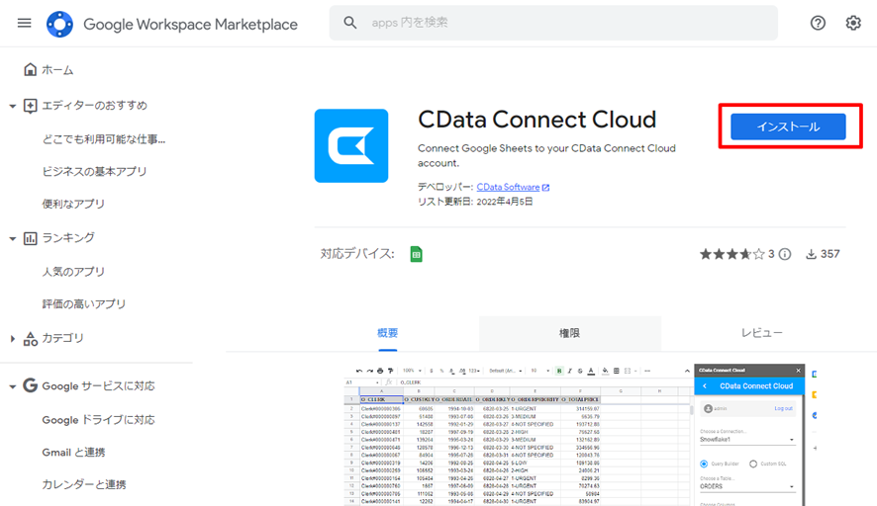Collapse the エディターのおすすめ section
877x506 pixels.
click(12, 106)
